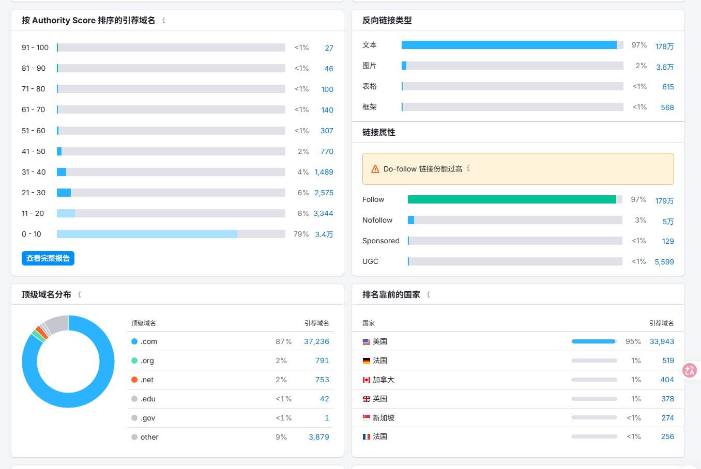Open the 3.4万 link for score 0-10

click(324, 234)
